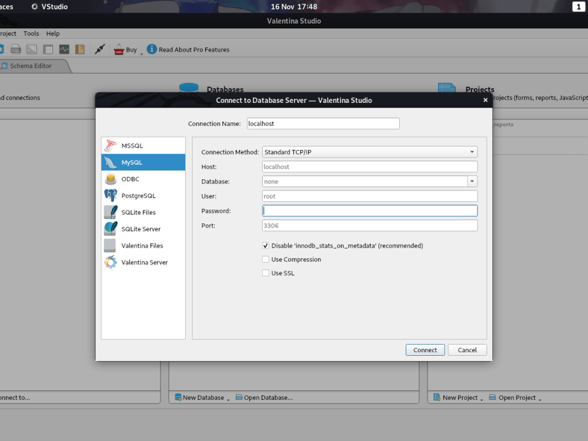Open the Help menu
The image size is (588, 441).
click(53, 34)
